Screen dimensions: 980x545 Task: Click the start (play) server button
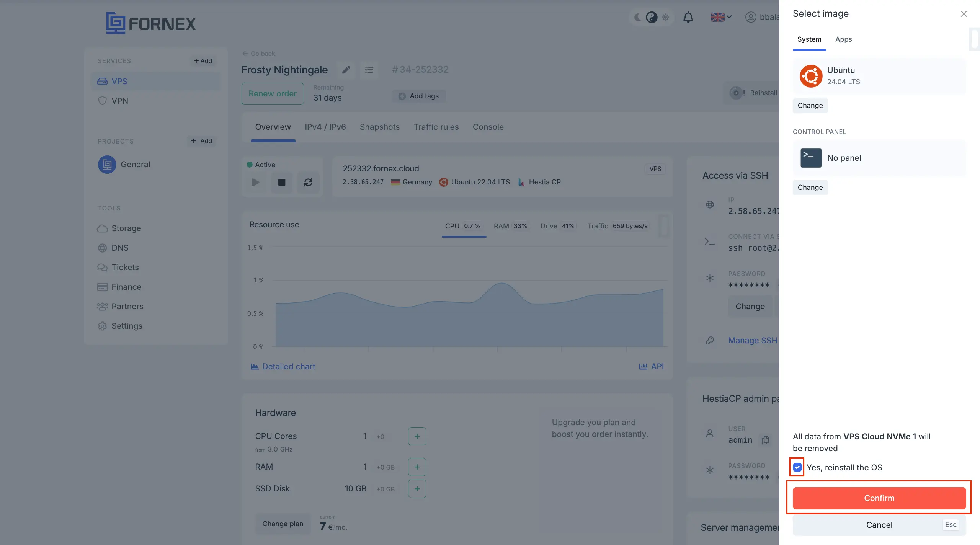click(256, 183)
